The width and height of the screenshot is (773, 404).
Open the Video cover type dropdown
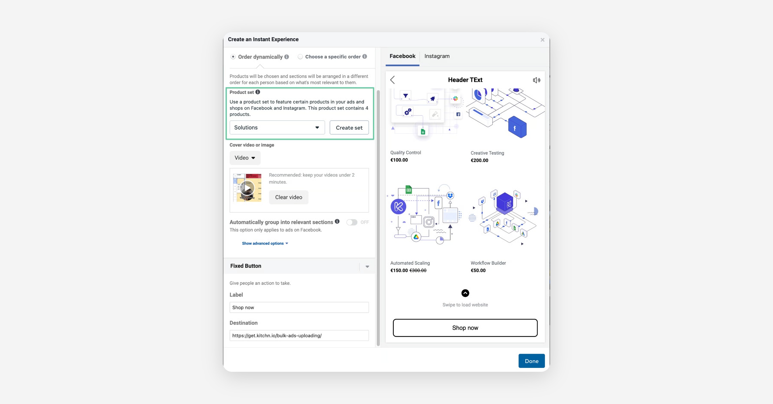click(245, 158)
